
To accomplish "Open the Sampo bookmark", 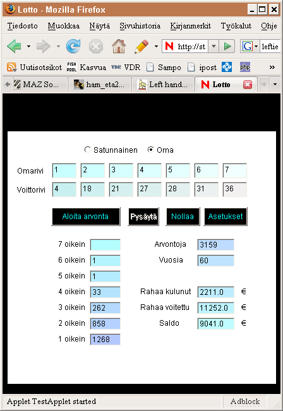I will (164, 68).
